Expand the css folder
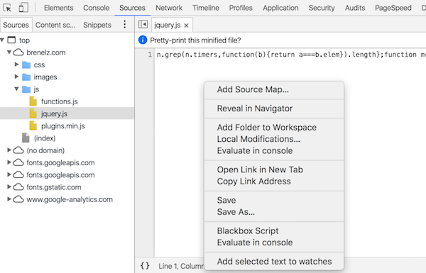Screen dimensions: 426x273 (16, 65)
